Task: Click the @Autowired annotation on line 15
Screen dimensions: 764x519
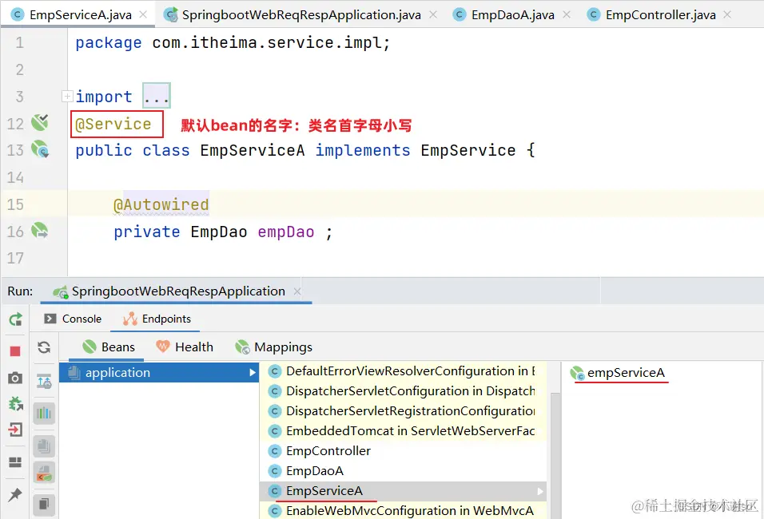Action: pyautogui.click(x=161, y=204)
